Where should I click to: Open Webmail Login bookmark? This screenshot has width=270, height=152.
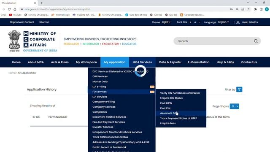point(60,15)
